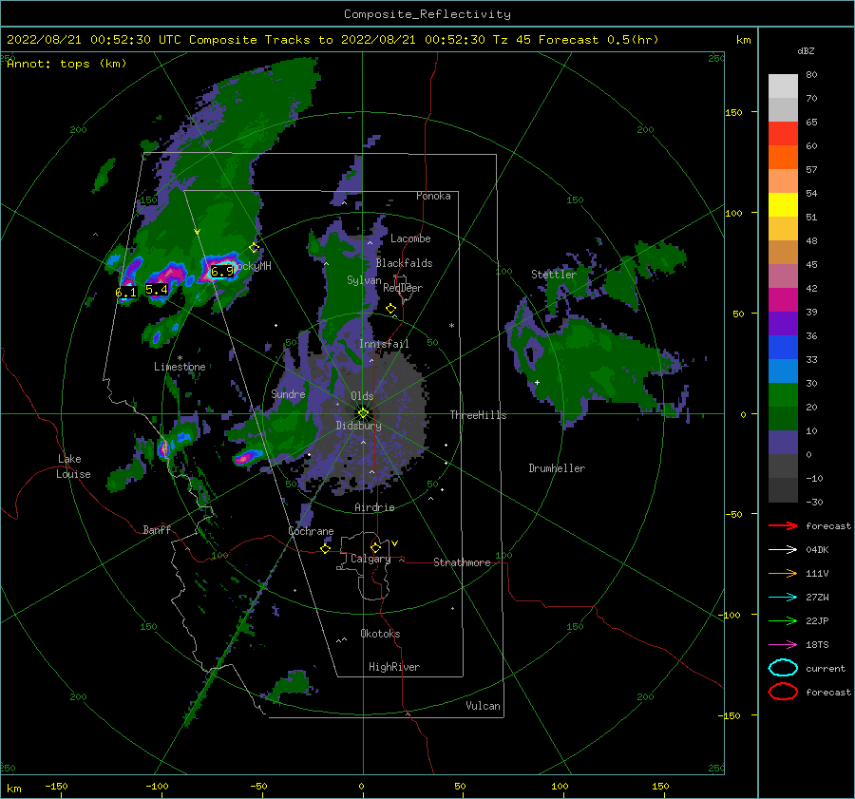Select the Olds town label

coord(362,396)
